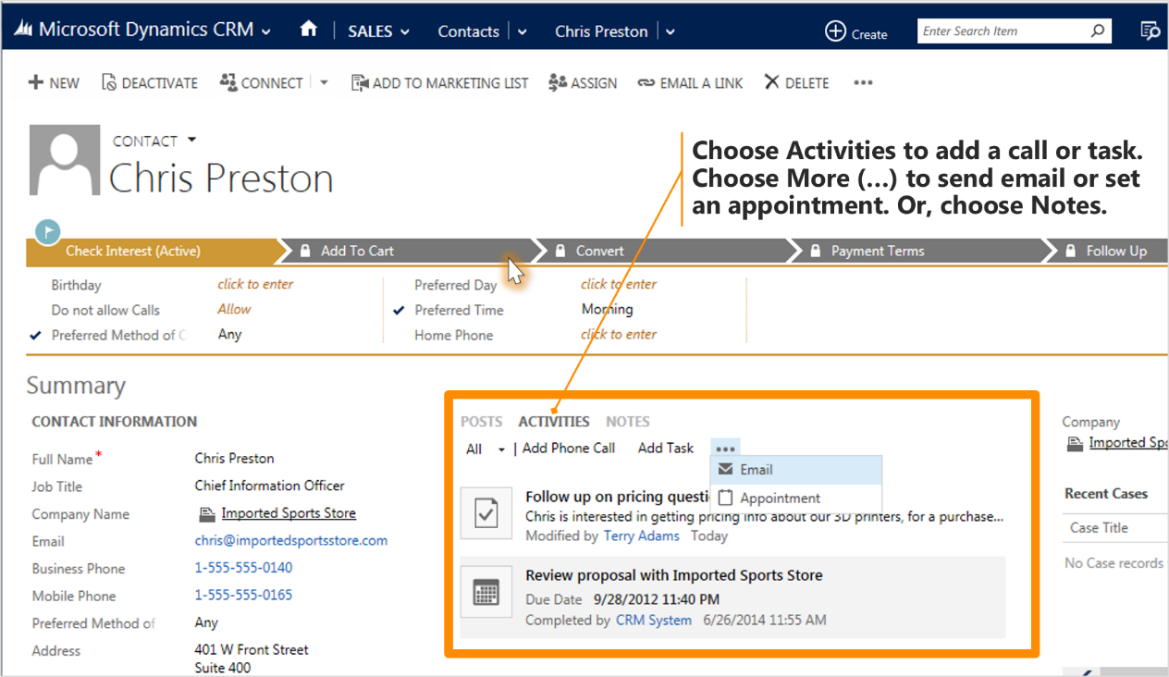This screenshot has height=677, width=1169.
Task: Click the process flag icon
Action: (x=47, y=231)
